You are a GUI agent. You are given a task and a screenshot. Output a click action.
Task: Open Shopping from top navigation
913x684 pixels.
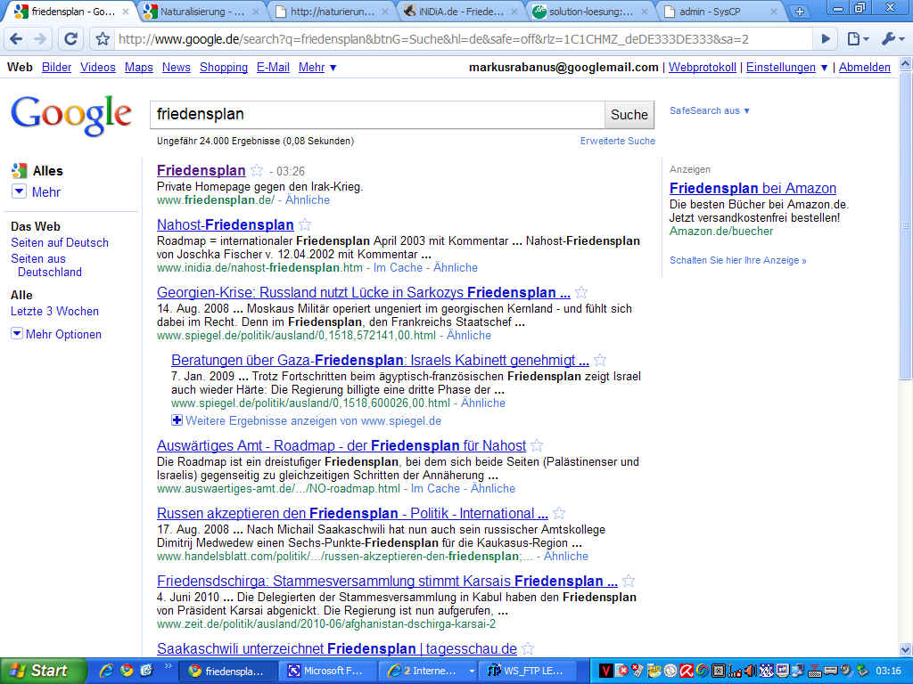(224, 68)
